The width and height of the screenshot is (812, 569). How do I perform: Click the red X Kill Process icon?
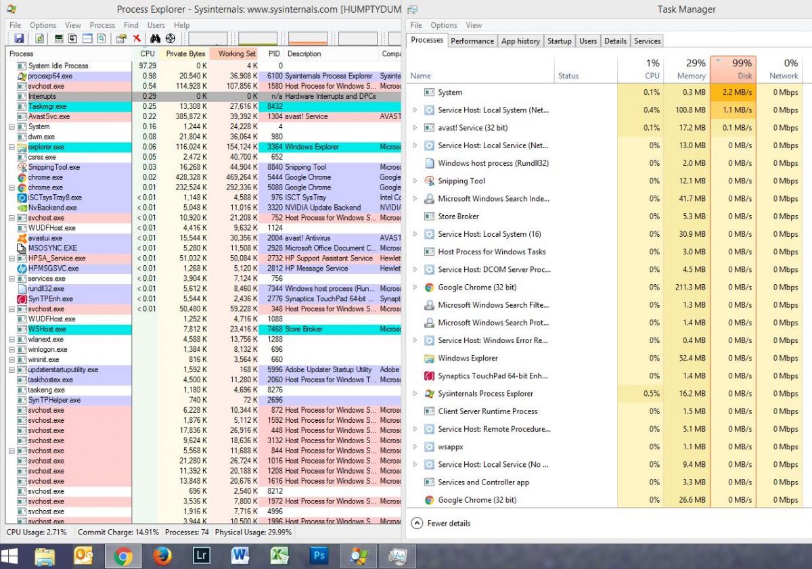137,39
